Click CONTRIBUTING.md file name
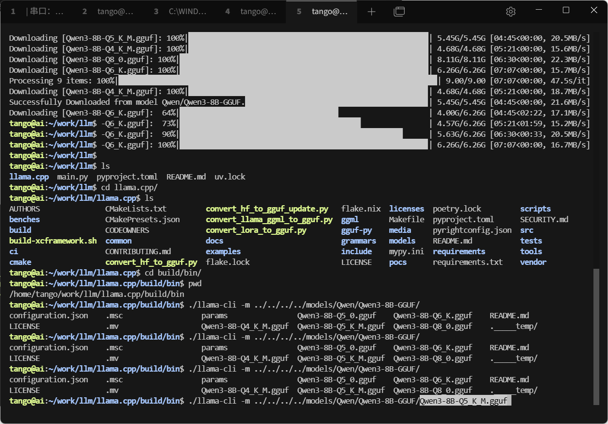The height and width of the screenshot is (424, 608). (x=138, y=251)
